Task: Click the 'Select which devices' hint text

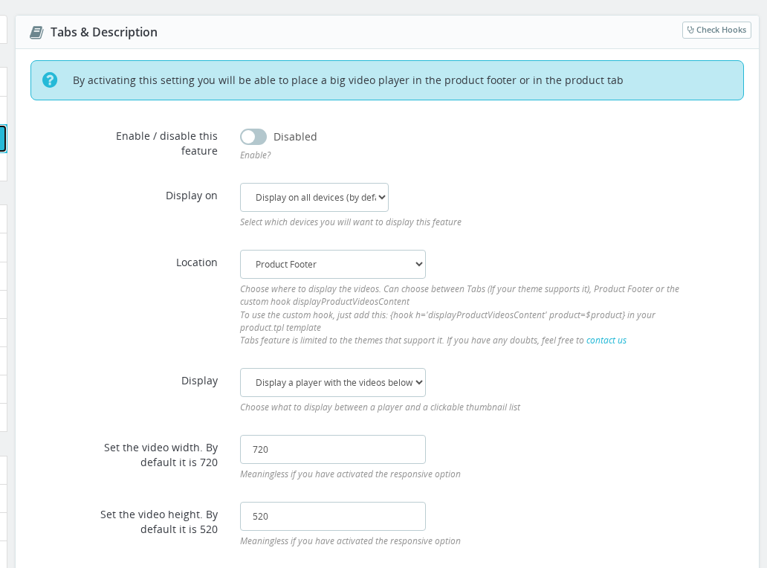Action: tap(351, 222)
